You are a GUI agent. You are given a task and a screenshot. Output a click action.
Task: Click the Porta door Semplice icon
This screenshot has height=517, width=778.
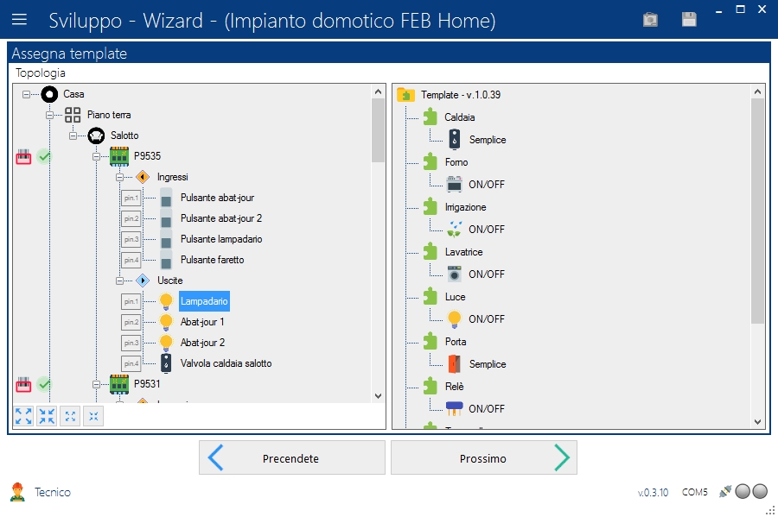[454, 364]
